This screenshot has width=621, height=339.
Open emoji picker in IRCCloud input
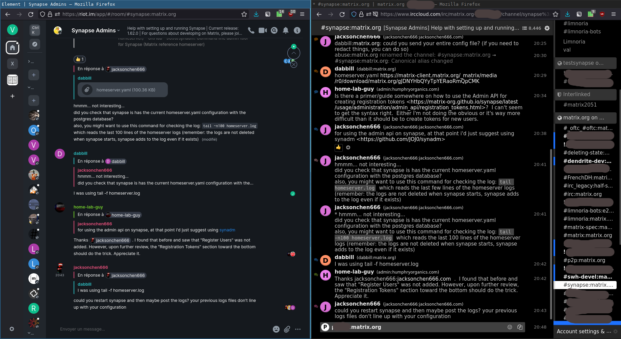point(510,327)
